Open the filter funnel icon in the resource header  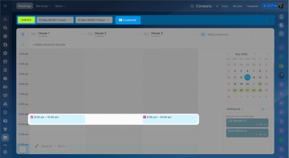click(x=23, y=34)
